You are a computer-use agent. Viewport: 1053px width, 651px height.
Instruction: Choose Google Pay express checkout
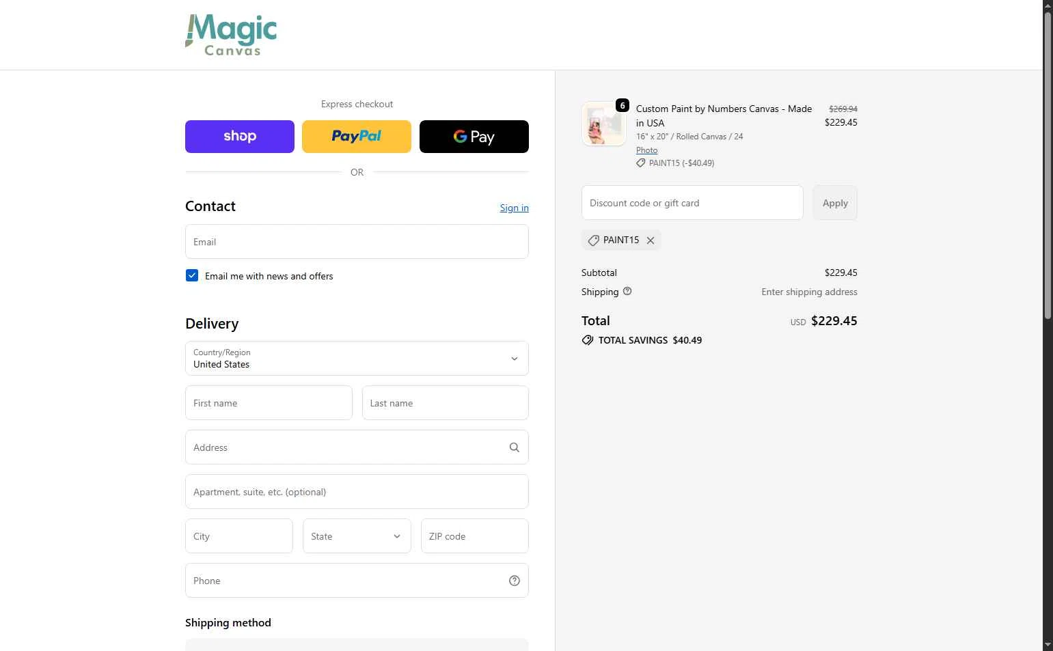click(474, 137)
